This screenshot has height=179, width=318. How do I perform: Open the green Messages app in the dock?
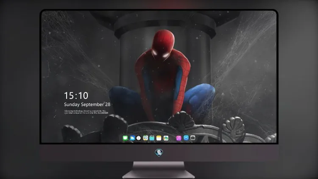pyautogui.click(x=125, y=138)
